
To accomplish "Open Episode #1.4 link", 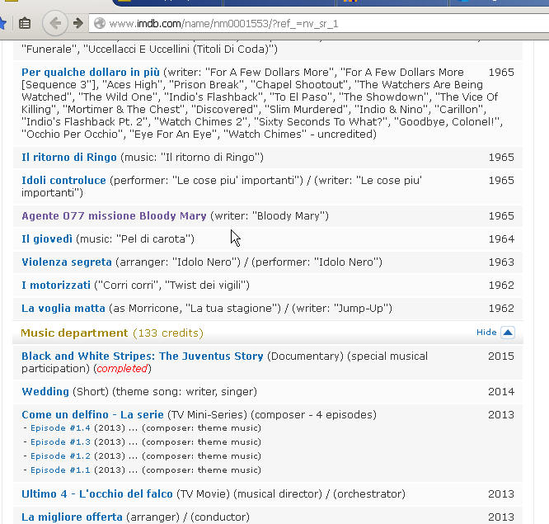I will (x=60, y=428).
